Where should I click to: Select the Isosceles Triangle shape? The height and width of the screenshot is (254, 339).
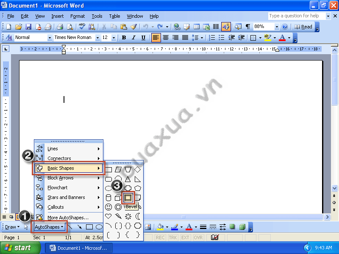pos(128,179)
